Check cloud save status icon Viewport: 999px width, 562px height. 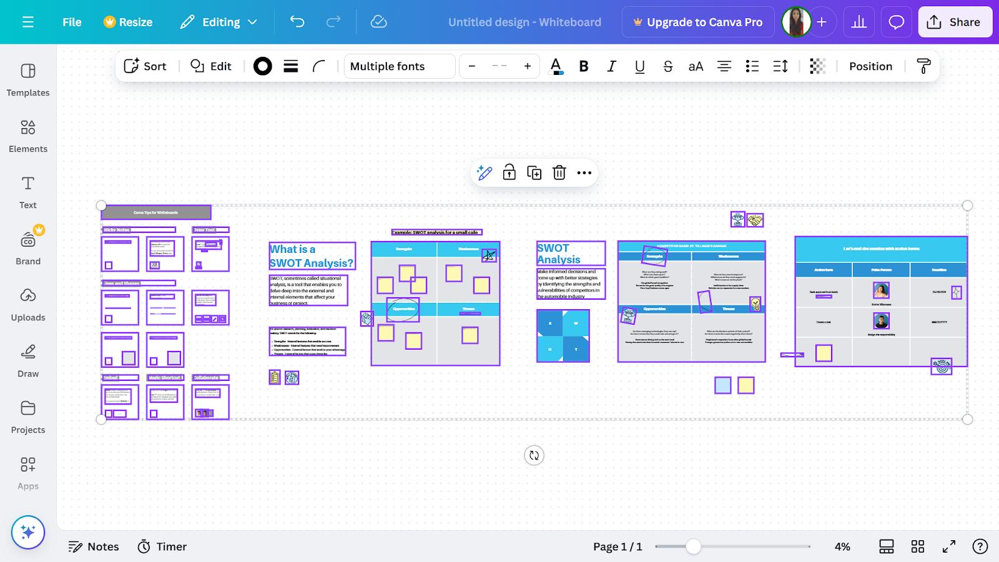pos(378,22)
